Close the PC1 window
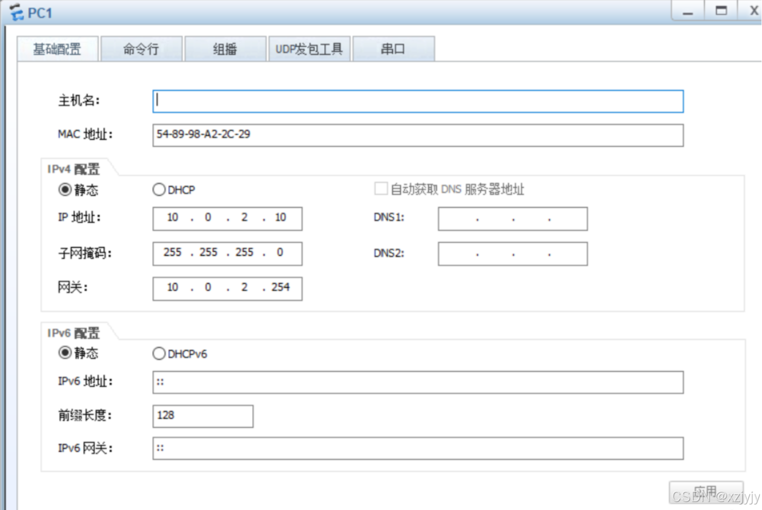The width and height of the screenshot is (762, 510). [x=752, y=10]
